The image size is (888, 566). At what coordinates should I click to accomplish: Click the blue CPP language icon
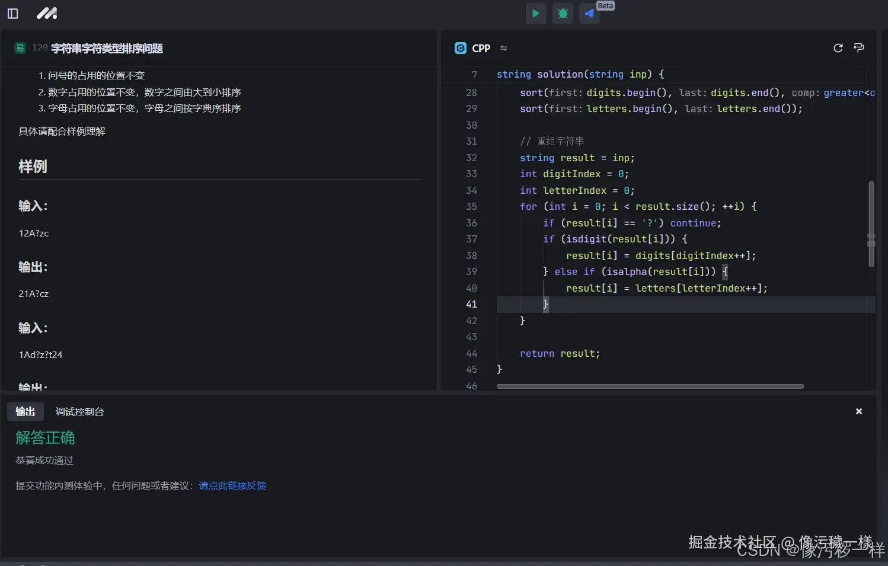[460, 48]
